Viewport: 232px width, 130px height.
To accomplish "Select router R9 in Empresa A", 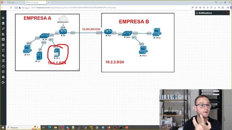I will (x=63, y=31).
